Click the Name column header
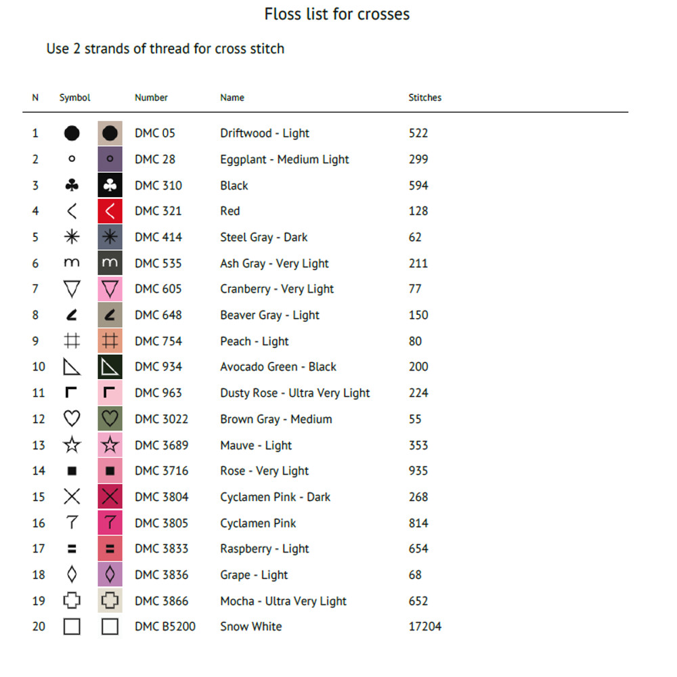 click(232, 97)
